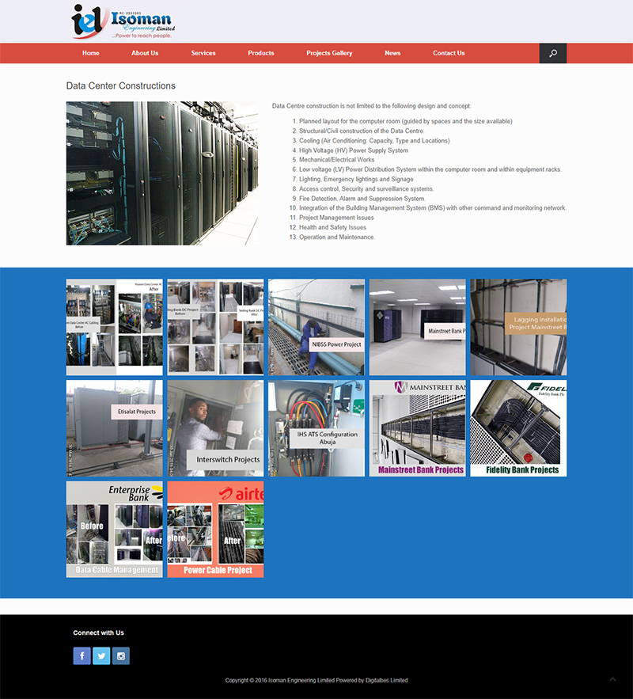Viewport: 633px width, 699px height.
Task: Click list item 'Project Management Issues'
Action: pyautogui.click(x=336, y=218)
